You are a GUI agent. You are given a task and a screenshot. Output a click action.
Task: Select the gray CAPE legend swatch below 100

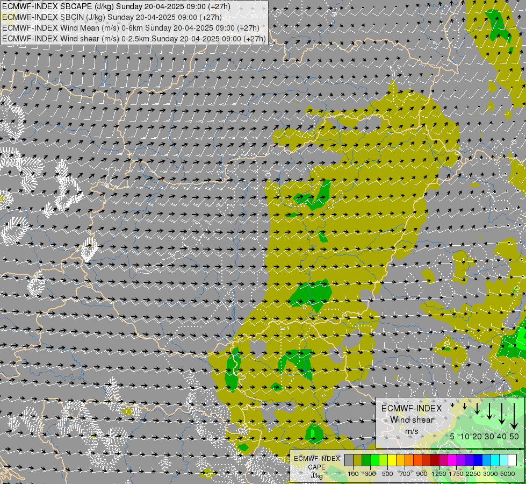[349, 460]
